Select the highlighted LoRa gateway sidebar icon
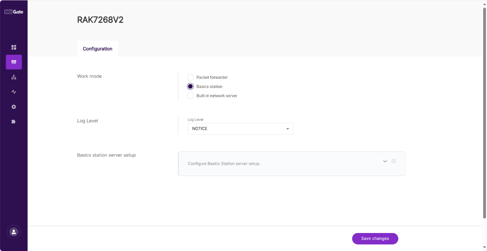 click(x=14, y=62)
